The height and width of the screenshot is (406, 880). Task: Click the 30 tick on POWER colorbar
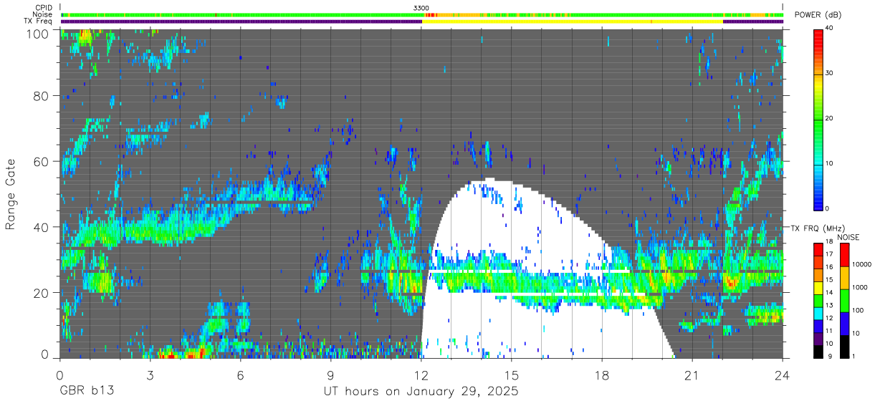(831, 74)
